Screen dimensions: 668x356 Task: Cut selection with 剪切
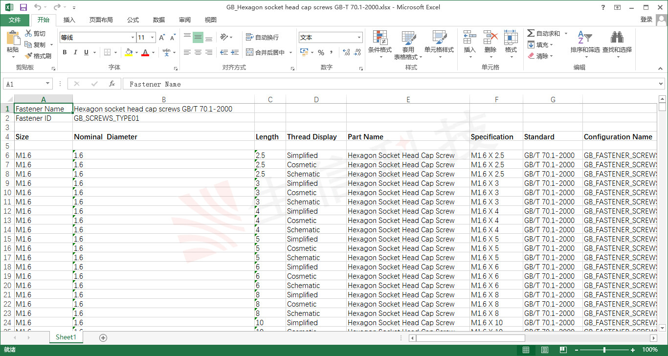pos(35,33)
